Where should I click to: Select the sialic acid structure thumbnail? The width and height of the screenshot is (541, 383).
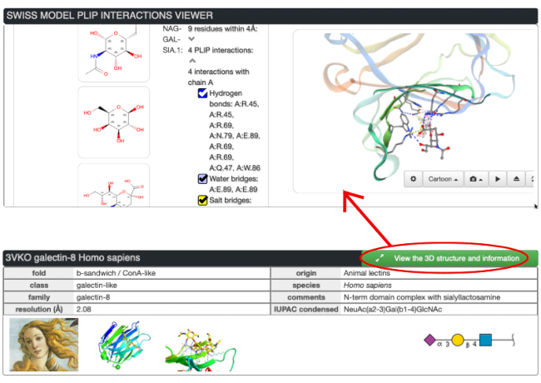pyautogui.click(x=114, y=186)
